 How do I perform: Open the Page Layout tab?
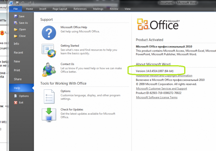(x=60, y=9)
